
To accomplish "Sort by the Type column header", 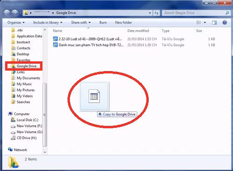I will click(x=165, y=31).
